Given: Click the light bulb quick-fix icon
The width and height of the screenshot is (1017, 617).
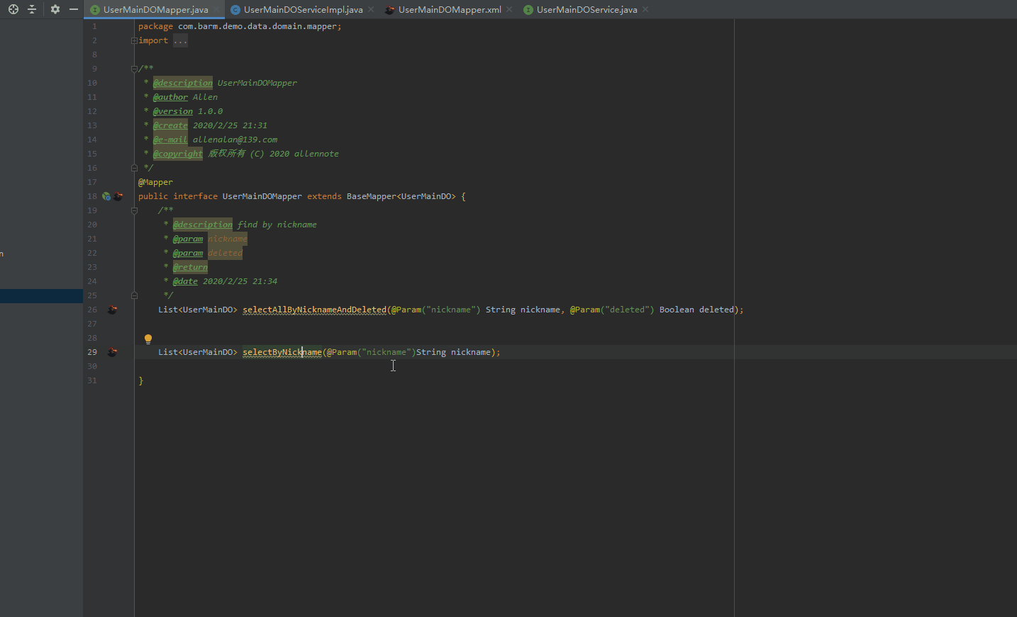Looking at the screenshot, I should (148, 339).
